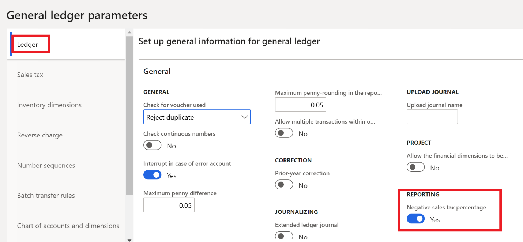Screen dimensions: 523x242
Task: Open Batch transfer rules tab
Action: point(46,196)
